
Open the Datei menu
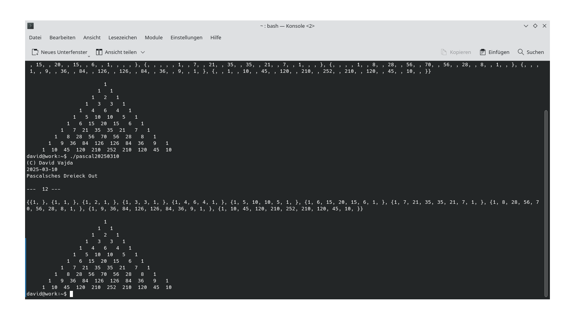pos(35,37)
